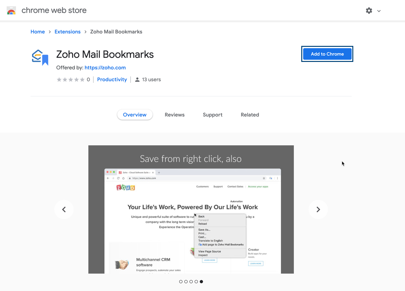
Task: Click the Chrome Web Store logo
Action: coord(11,10)
